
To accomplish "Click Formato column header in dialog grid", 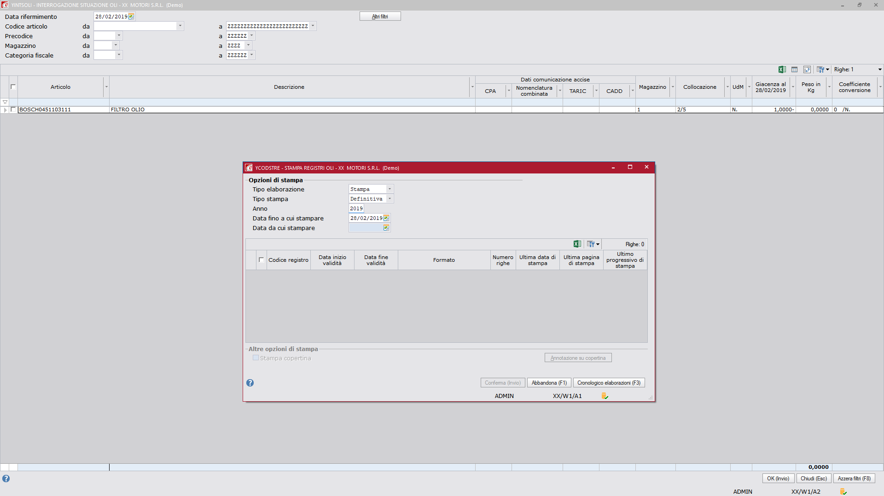I will [444, 260].
